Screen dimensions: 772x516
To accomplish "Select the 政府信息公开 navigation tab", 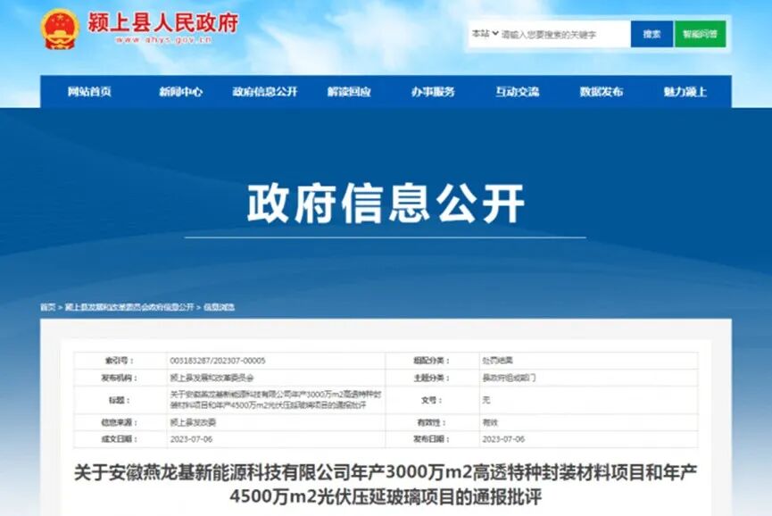I will (x=265, y=92).
